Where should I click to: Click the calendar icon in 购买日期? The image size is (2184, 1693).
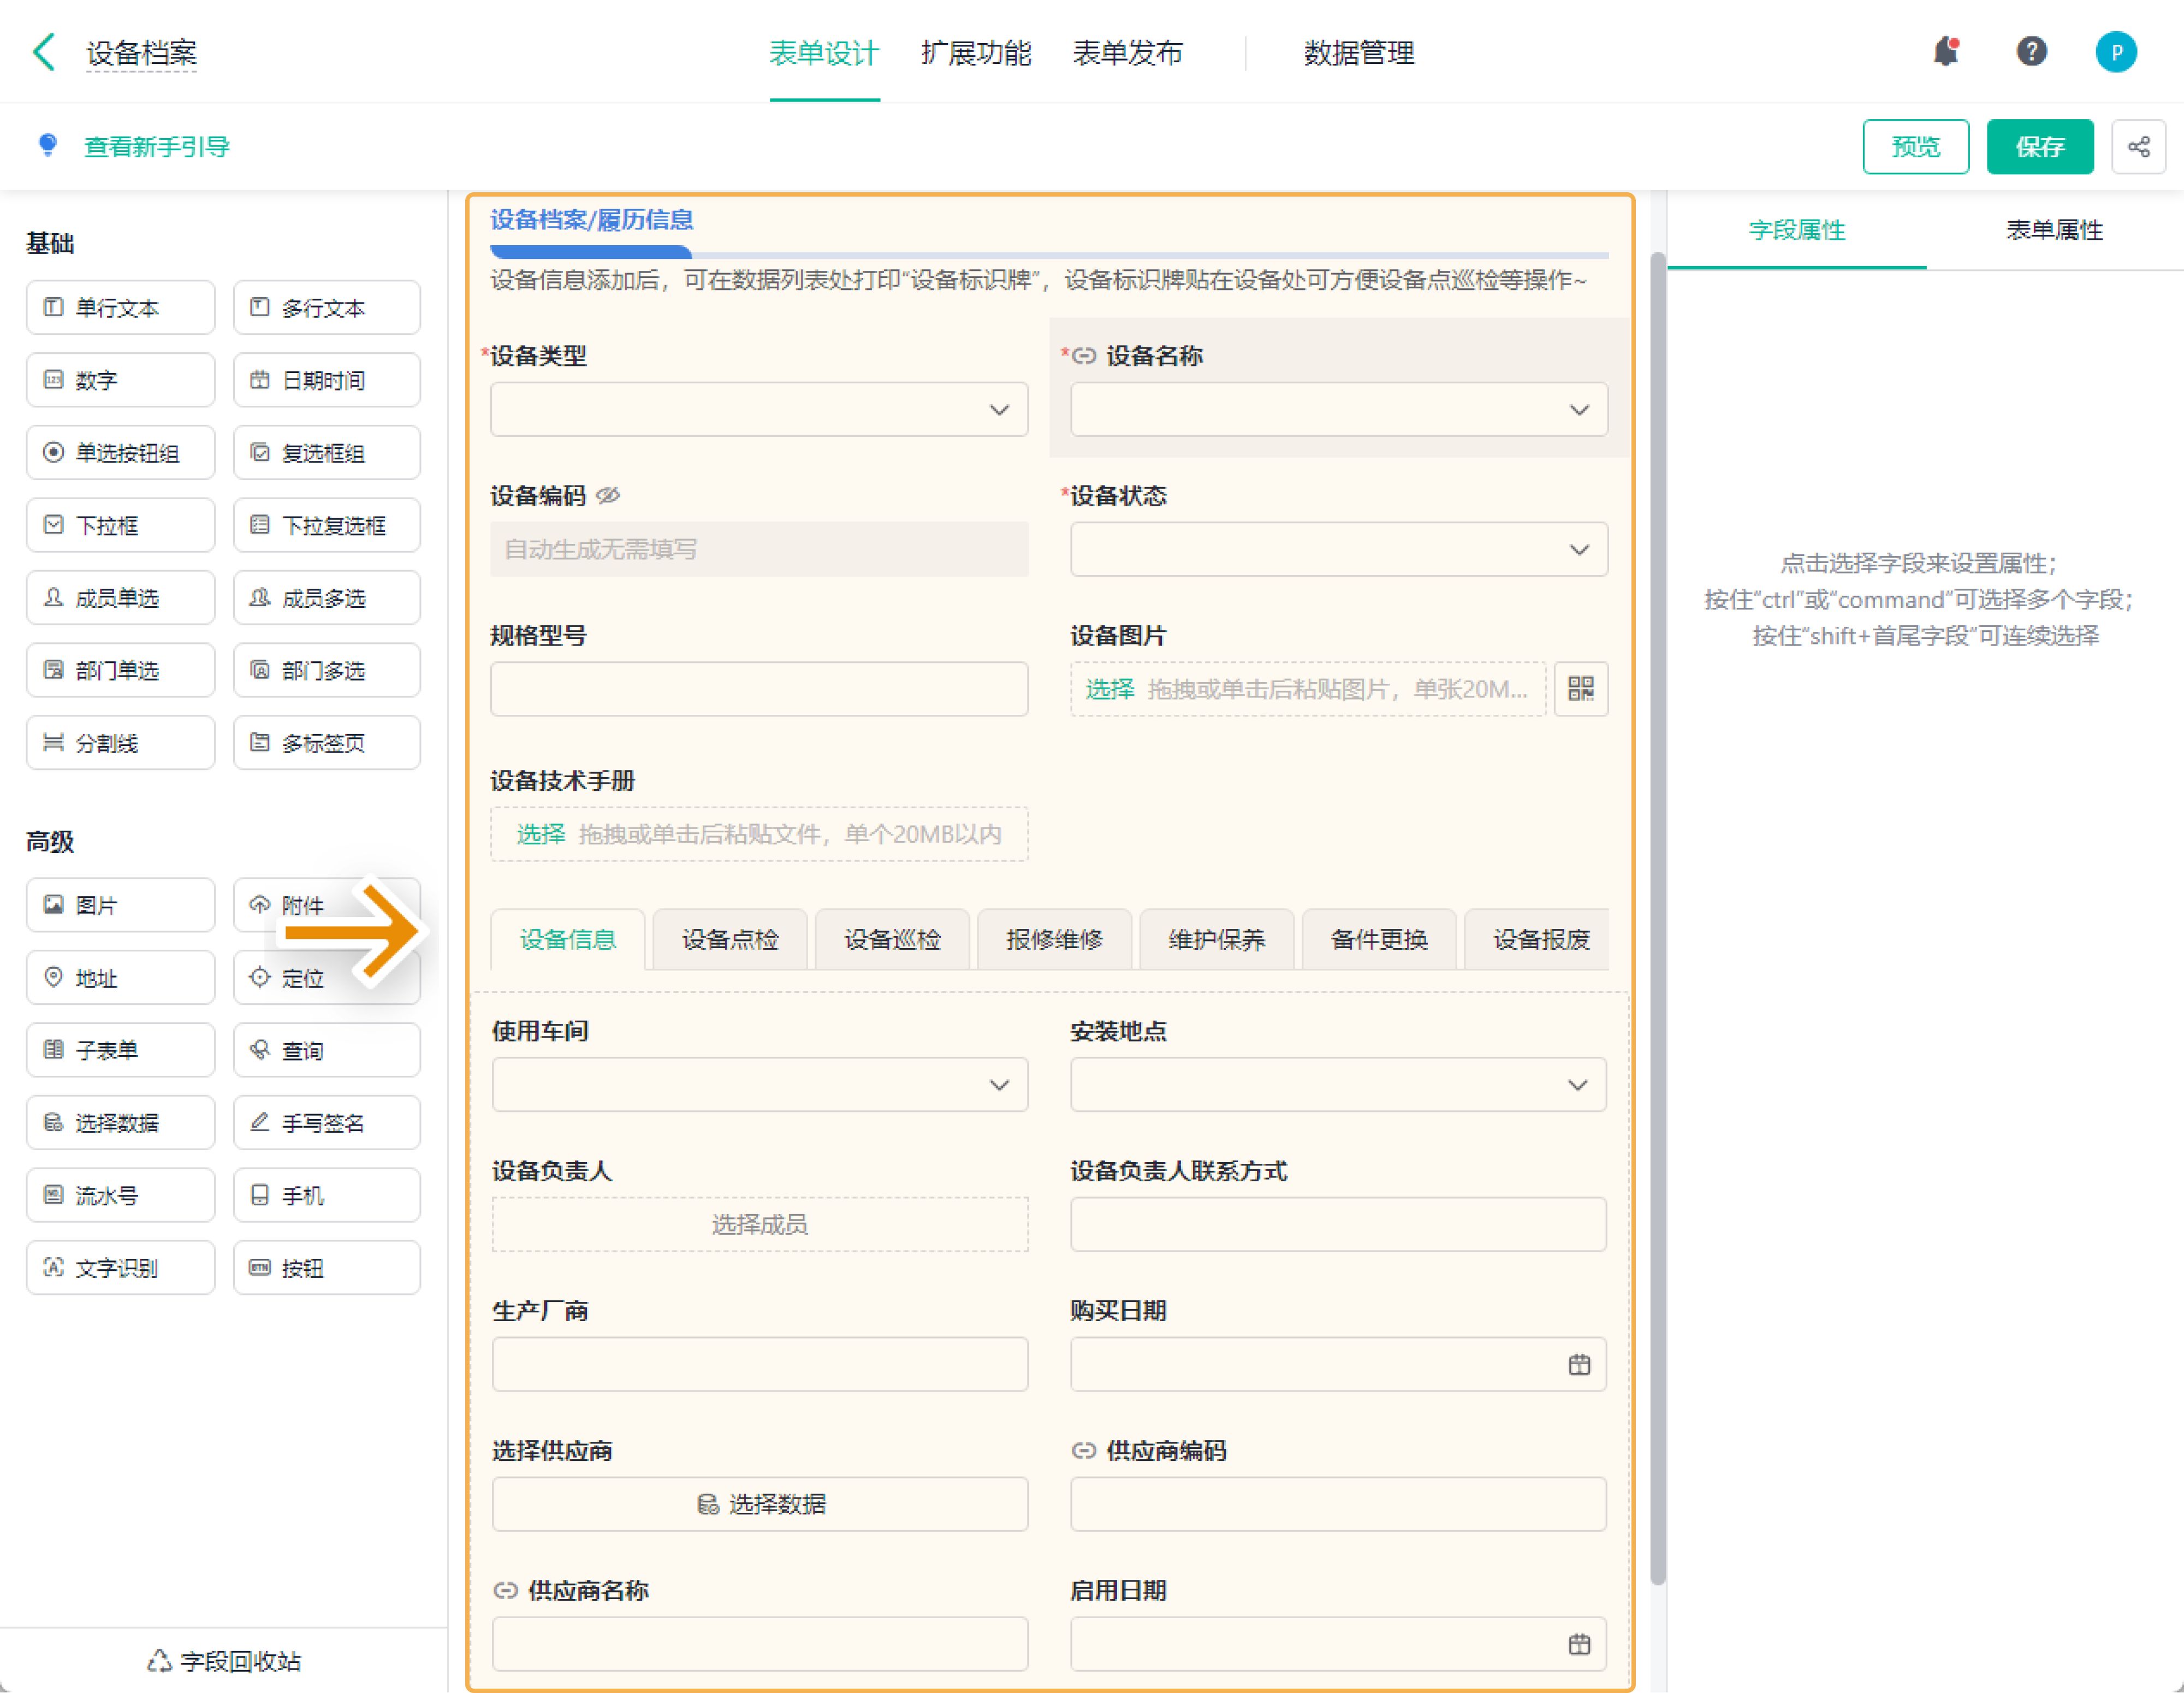coord(1579,1365)
